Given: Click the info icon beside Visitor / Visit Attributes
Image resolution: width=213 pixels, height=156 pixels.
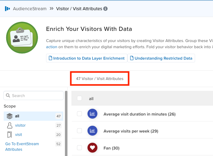Looking at the screenshot, I should [105, 9].
